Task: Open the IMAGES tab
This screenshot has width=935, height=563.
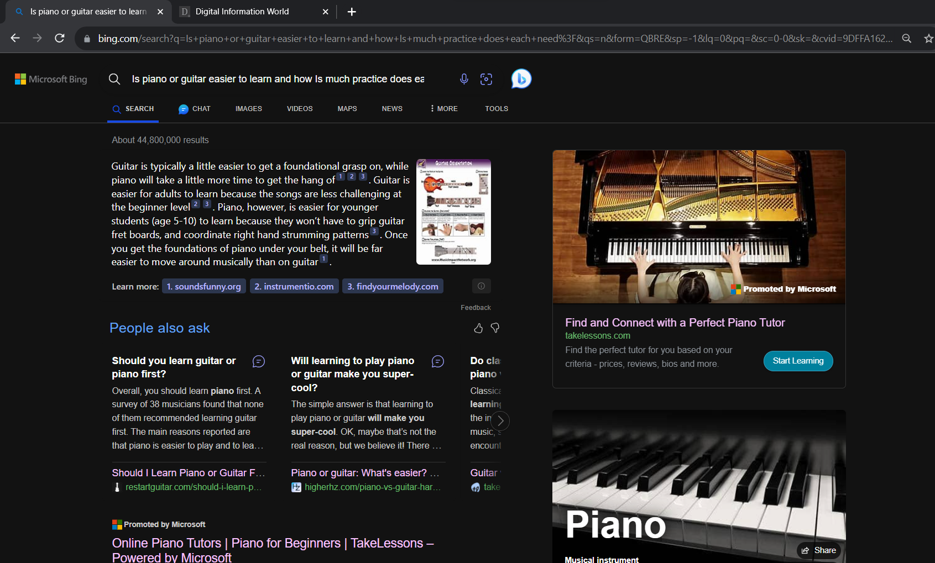Action: [249, 109]
